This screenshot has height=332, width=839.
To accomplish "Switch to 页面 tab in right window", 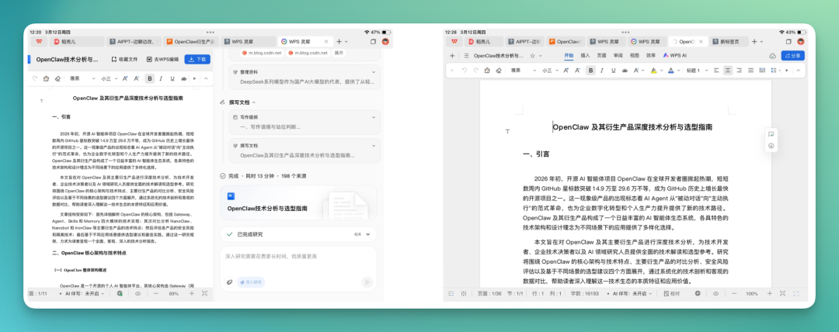I will (601, 56).
